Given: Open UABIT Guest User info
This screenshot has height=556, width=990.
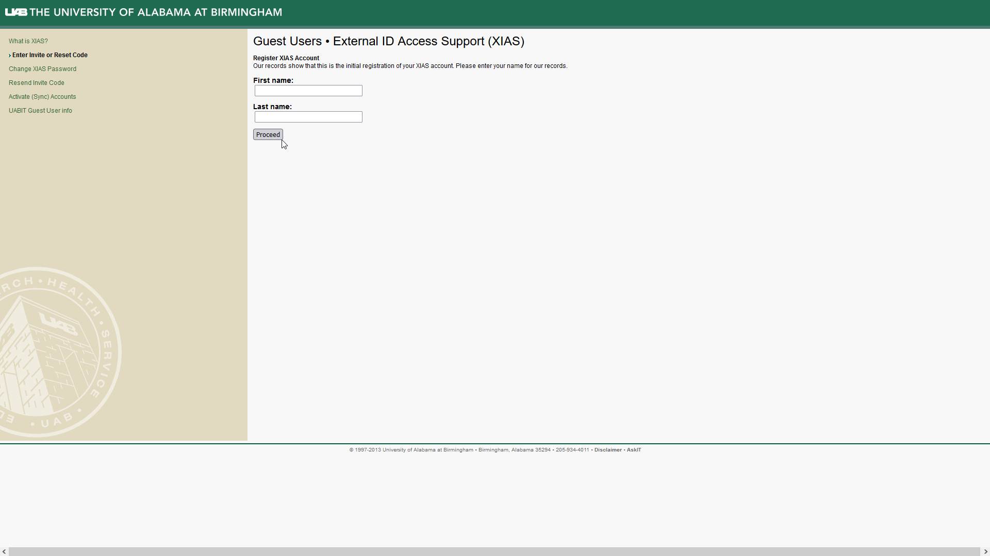Looking at the screenshot, I should click(x=40, y=111).
